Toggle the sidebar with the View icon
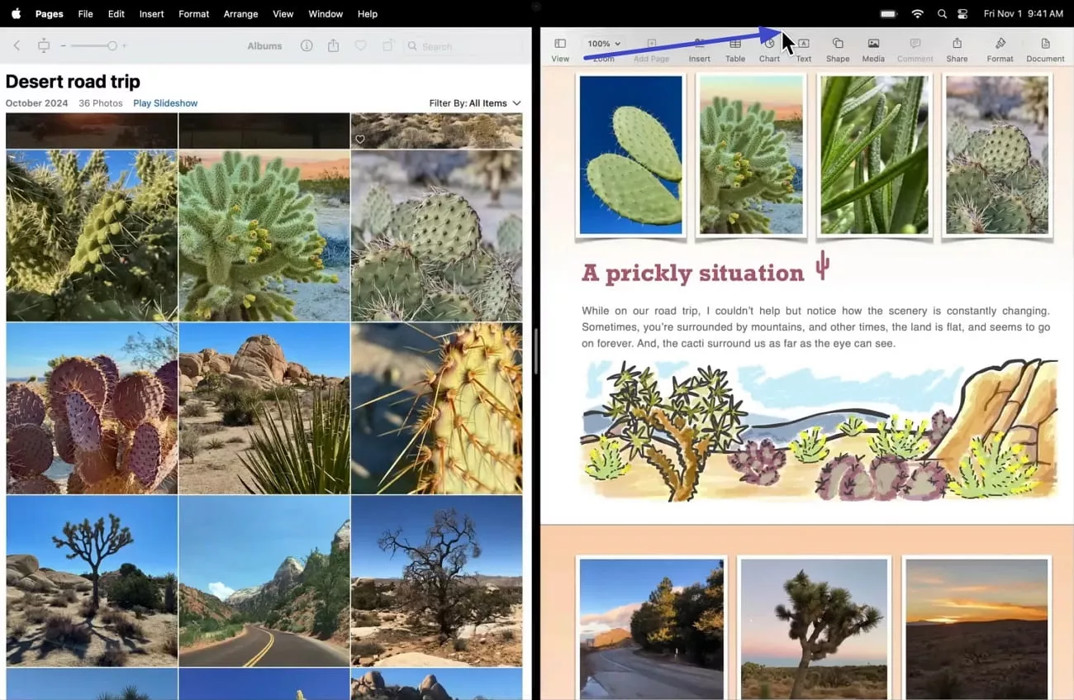This screenshot has height=700, width=1074. (560, 47)
